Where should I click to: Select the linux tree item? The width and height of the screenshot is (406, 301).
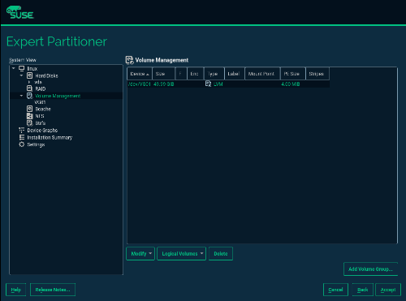[32, 69]
